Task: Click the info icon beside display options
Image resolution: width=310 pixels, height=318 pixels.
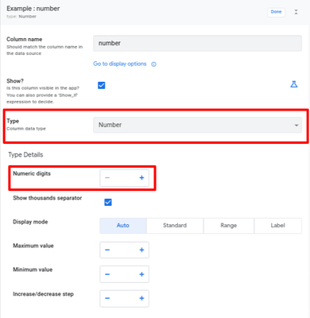Action: click(153, 64)
